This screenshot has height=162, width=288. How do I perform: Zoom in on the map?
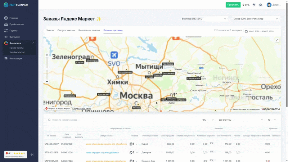(x=47, y=55)
